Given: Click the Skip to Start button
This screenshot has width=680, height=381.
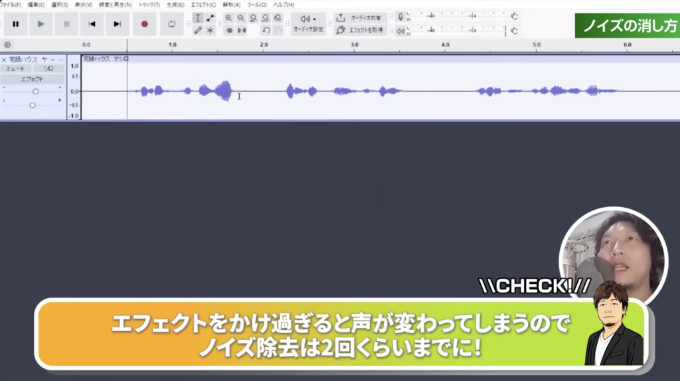Looking at the screenshot, I should point(92,25).
